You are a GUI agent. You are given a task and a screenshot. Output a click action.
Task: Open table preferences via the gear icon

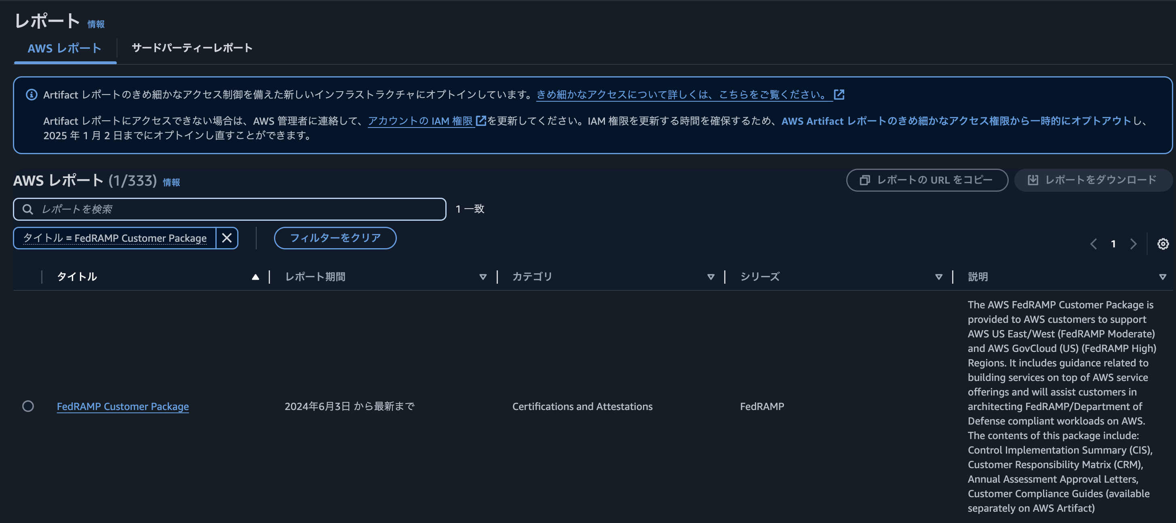1163,244
